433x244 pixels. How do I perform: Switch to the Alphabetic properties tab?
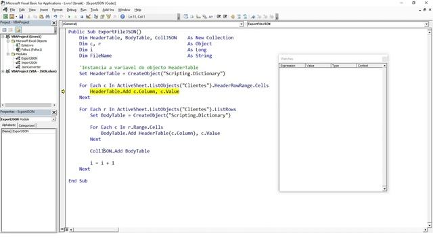9,125
